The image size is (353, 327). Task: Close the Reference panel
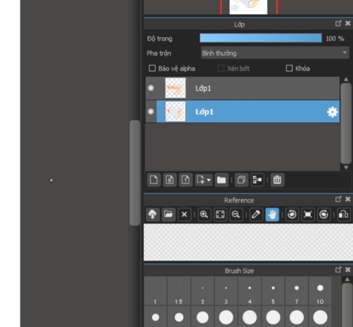tap(348, 200)
